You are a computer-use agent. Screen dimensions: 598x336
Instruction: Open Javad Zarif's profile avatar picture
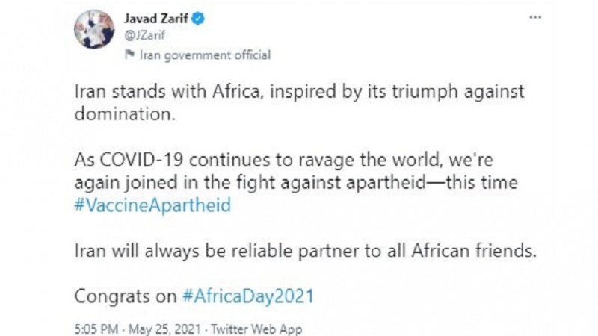(94, 29)
